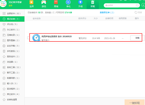Select the 卸载 uninstall tab
Viewport: 145px width, 105px height.
tap(93, 4)
